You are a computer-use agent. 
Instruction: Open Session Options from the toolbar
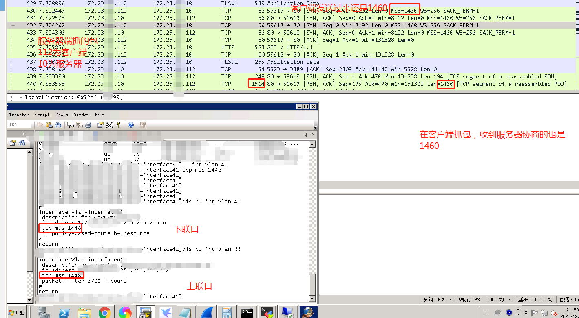[100, 125]
